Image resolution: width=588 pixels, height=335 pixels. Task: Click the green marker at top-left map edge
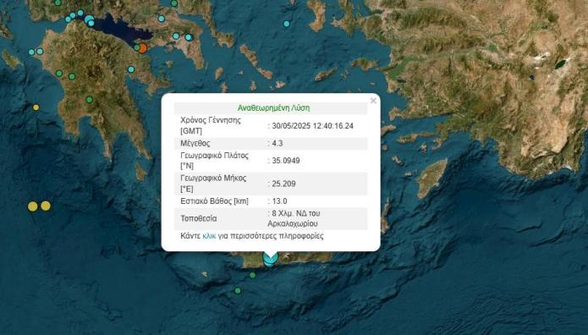tap(58, 3)
